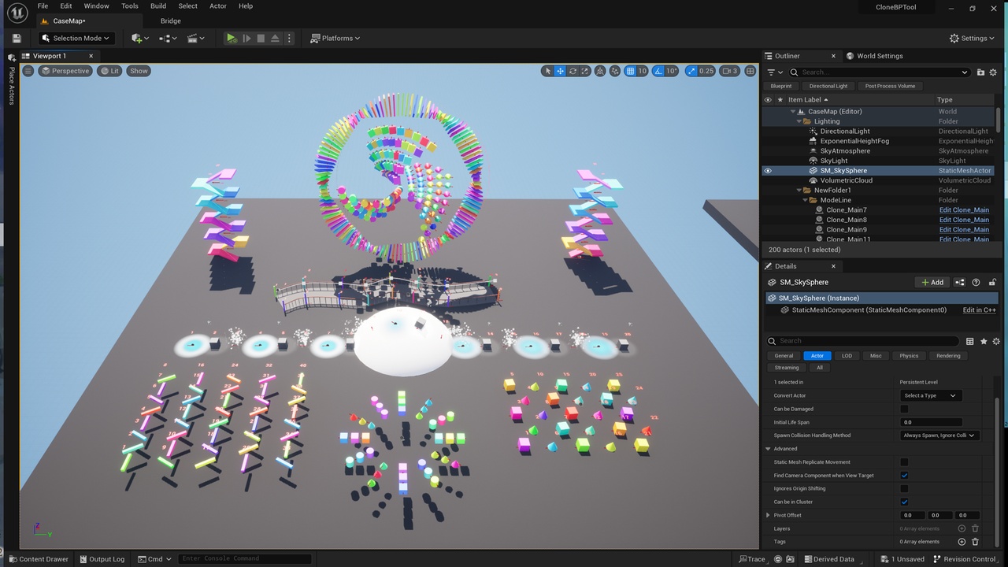
Task: Delete all Tags array elements with trash icon
Action: coord(975,542)
